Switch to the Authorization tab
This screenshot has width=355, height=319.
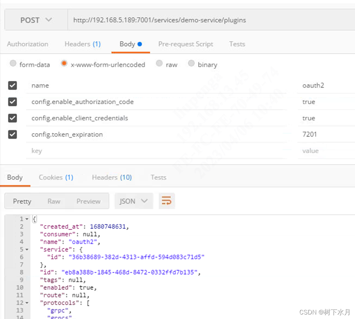point(28,44)
